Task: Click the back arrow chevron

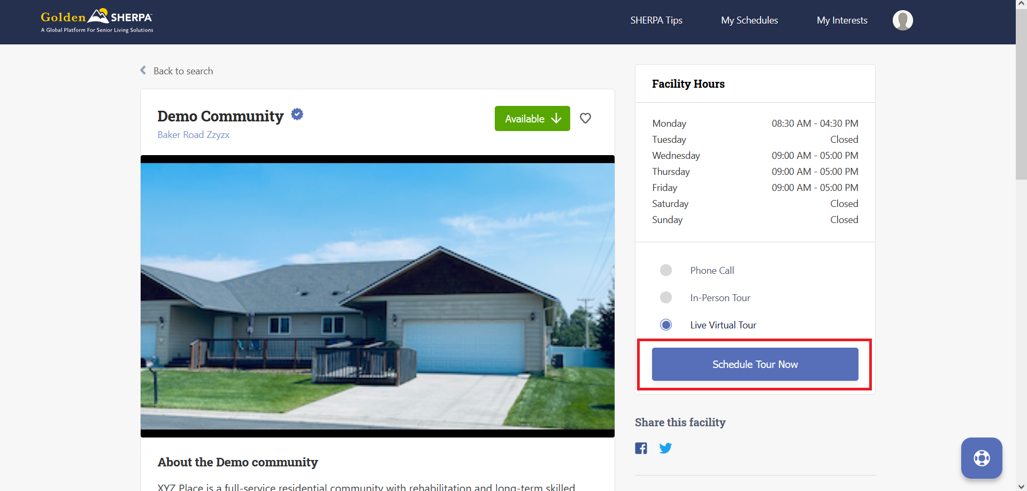Action: coord(143,71)
